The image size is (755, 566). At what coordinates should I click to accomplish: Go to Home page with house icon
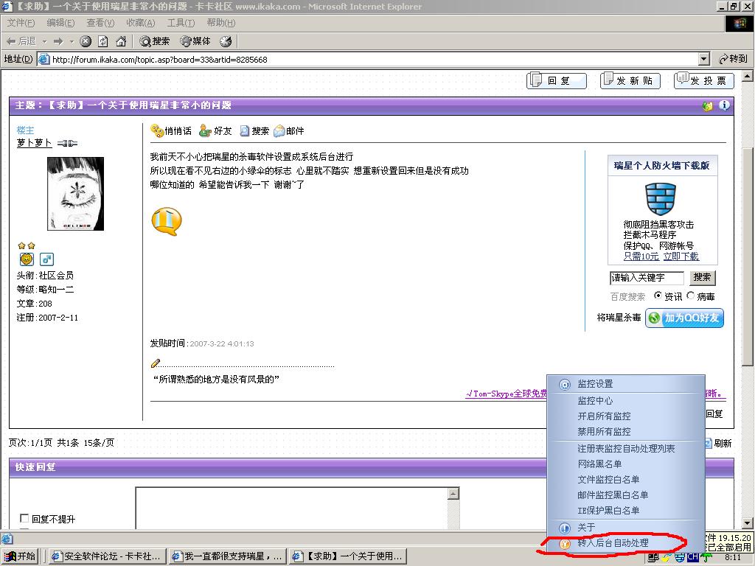[x=121, y=41]
